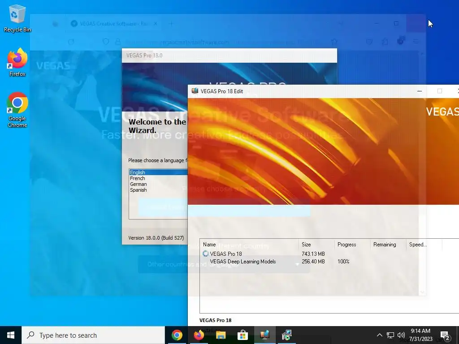The image size is (459, 344).
Task: Open the Recycle Bin desktop icon
Action: [x=17, y=18]
